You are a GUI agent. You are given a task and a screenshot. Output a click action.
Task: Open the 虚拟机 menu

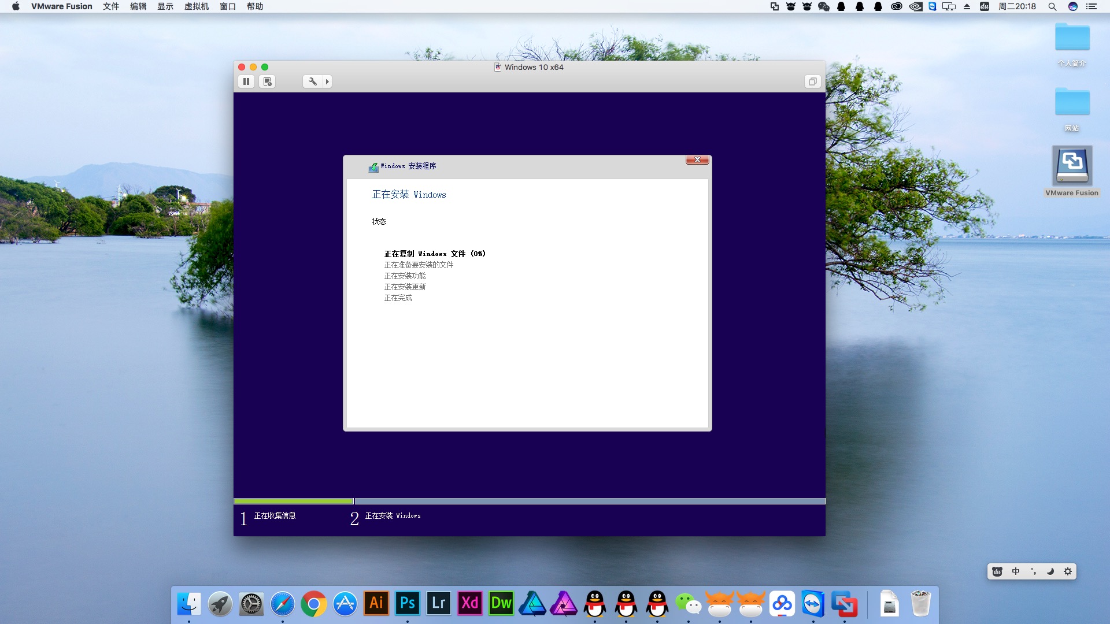[196, 6]
